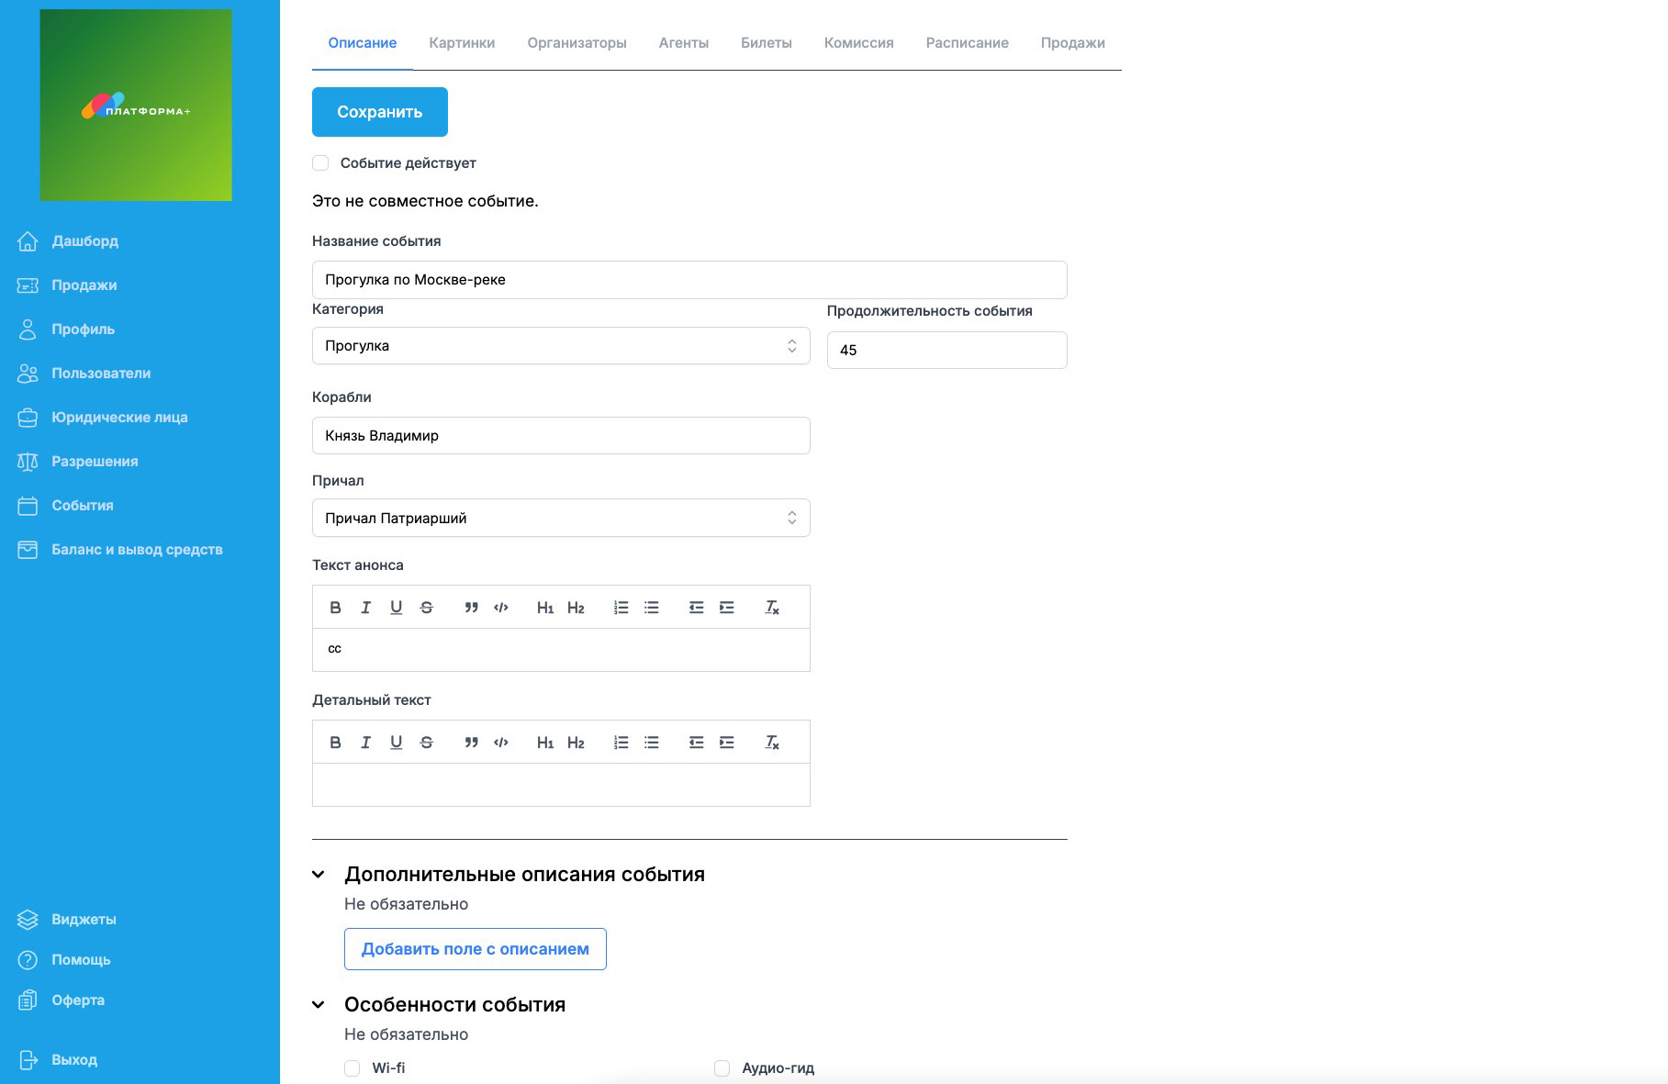Check the Wi-fi feature checkbox
This screenshot has height=1084, width=1668.
[353, 1068]
